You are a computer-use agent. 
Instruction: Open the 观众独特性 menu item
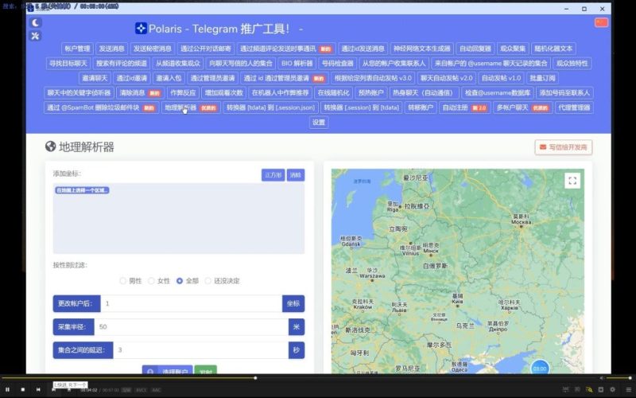[572, 64]
